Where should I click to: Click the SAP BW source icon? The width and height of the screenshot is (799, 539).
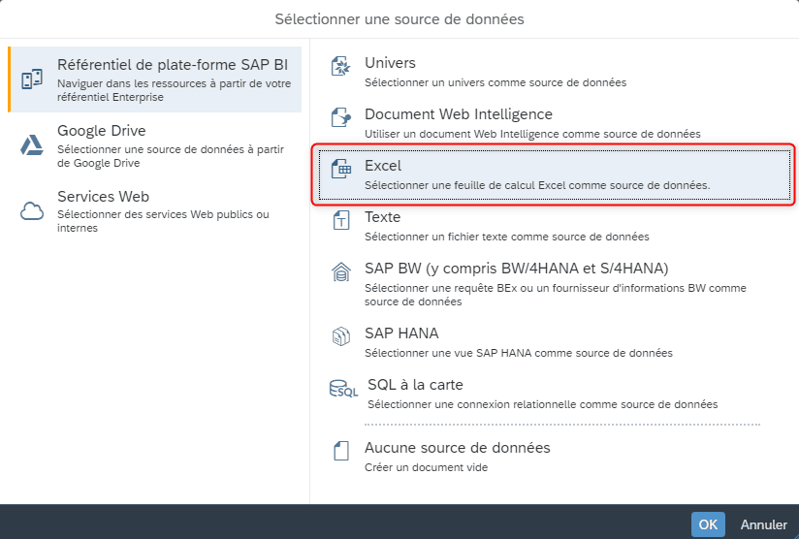click(341, 271)
